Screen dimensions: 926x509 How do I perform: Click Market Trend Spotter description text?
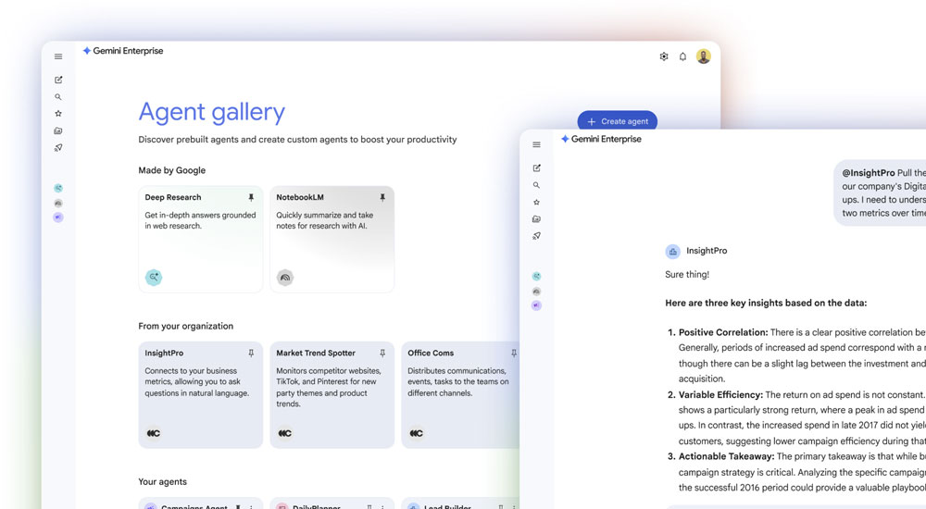coord(329,388)
